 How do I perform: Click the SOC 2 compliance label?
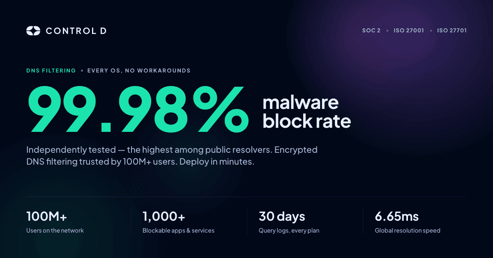click(x=371, y=30)
